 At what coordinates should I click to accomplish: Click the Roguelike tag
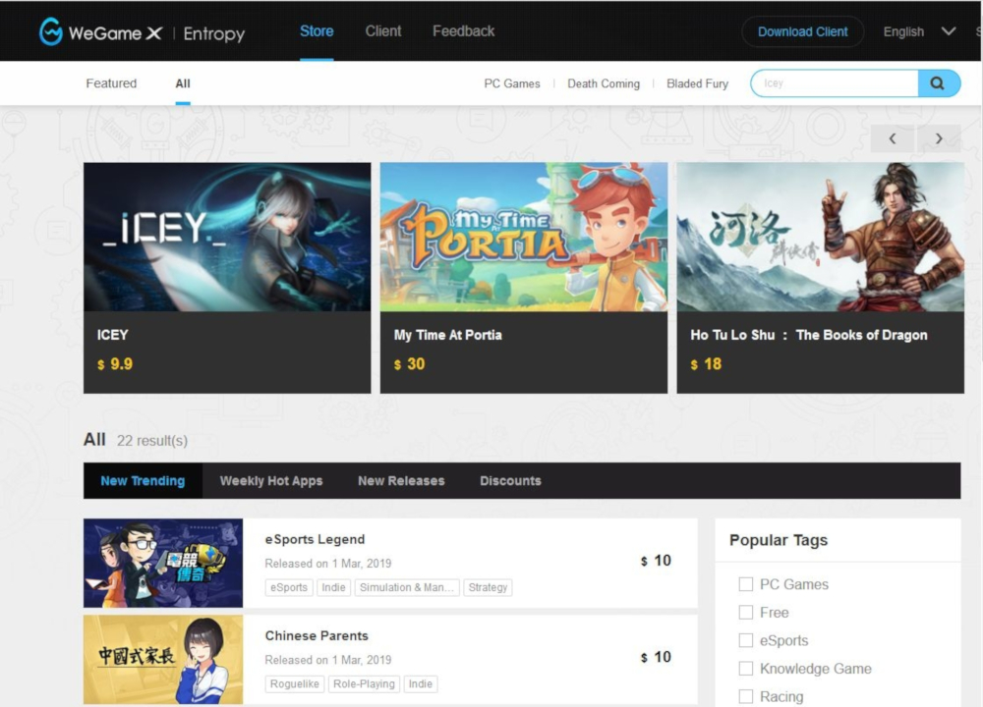pyautogui.click(x=295, y=683)
